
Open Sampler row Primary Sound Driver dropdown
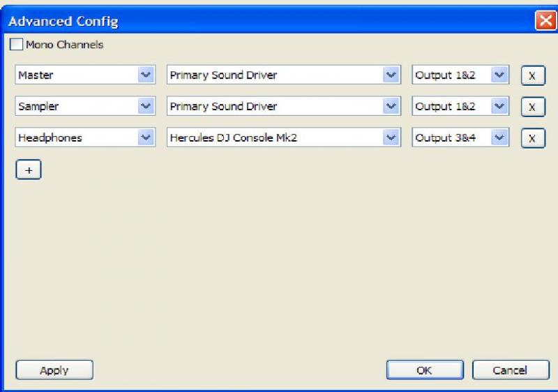click(x=284, y=106)
